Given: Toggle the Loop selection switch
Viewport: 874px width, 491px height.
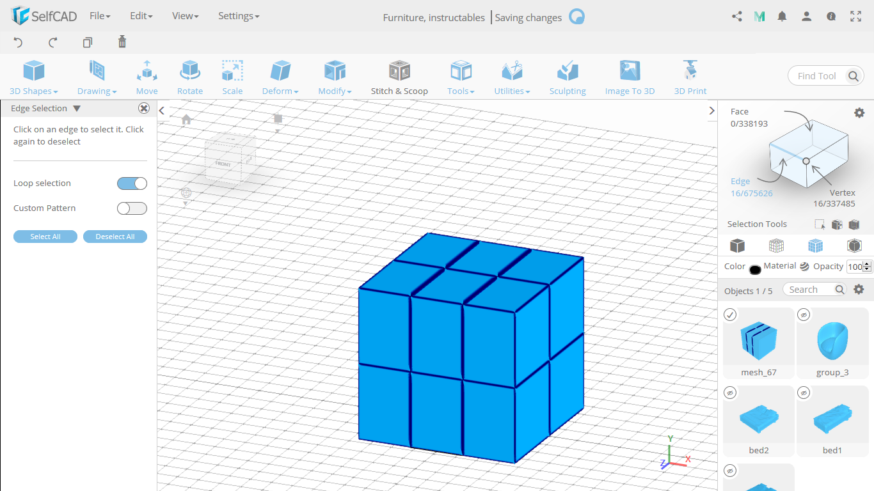Looking at the screenshot, I should [132, 183].
